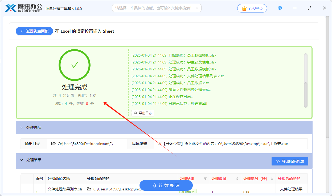Open 个人中心 from the title bar
This screenshot has width=332, height=196.
tap(252, 8)
